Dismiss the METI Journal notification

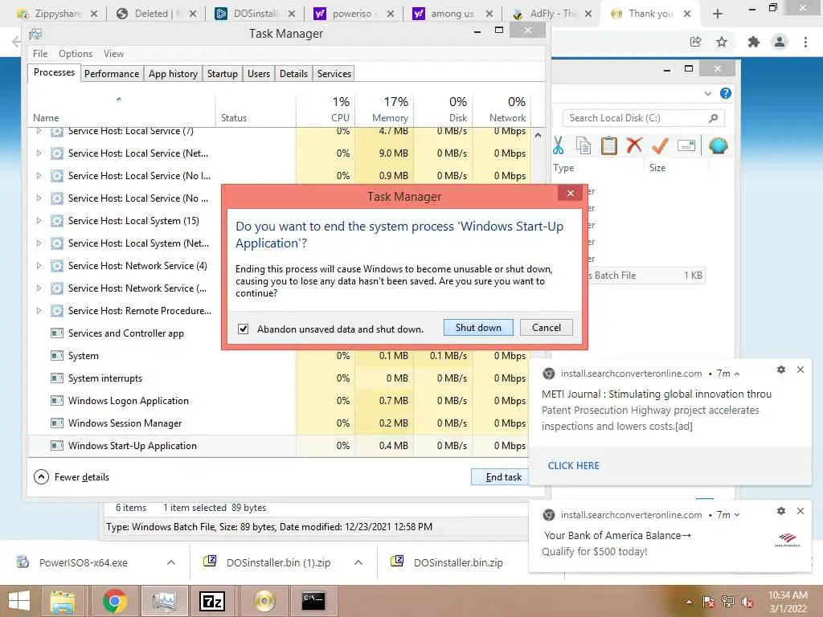[800, 370]
